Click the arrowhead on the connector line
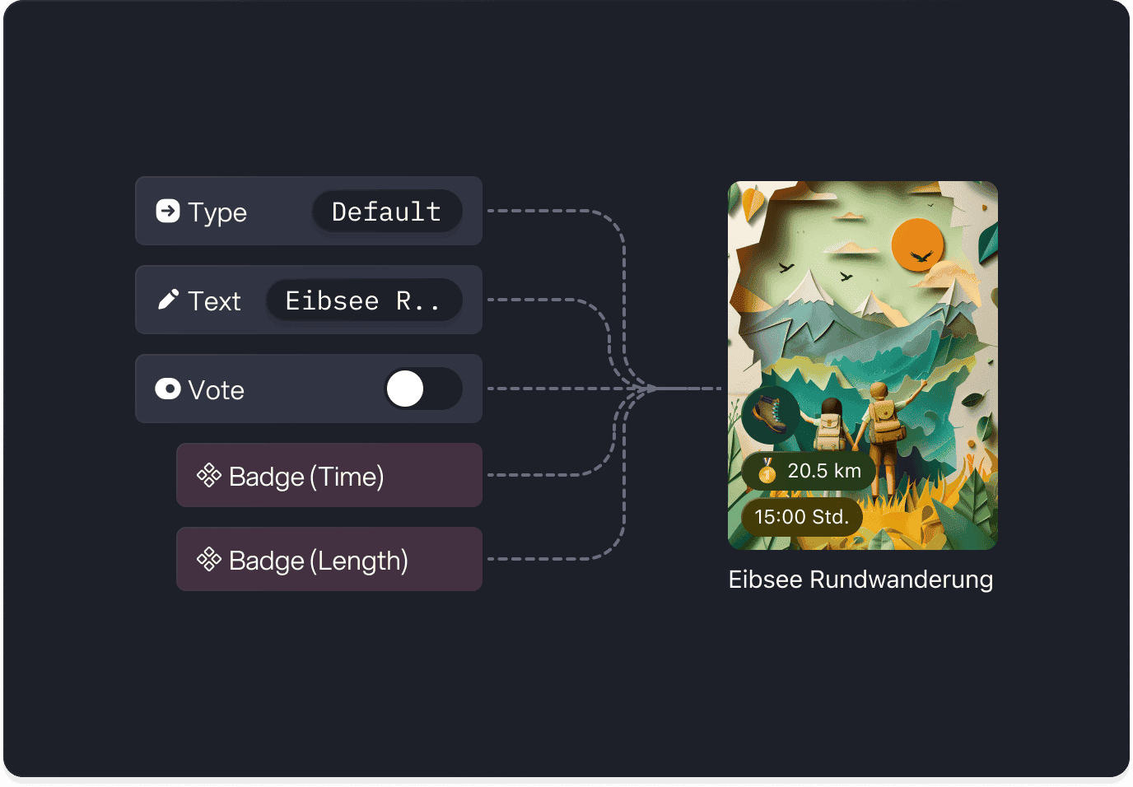Viewport: 1133px width, 787px height. [x=651, y=388]
